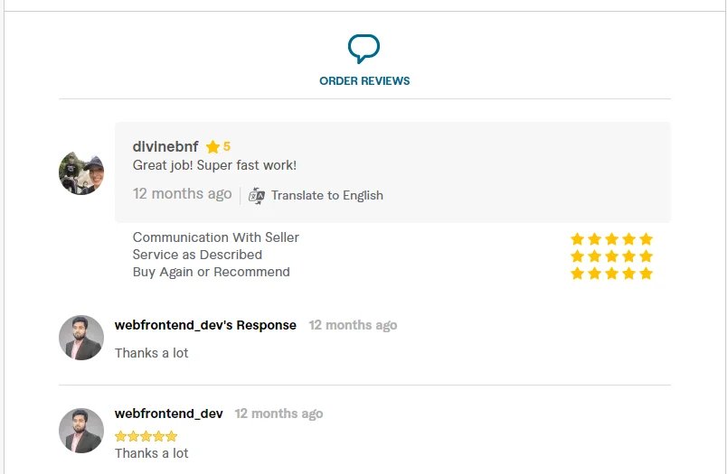
Task: Click the ORDER REVIEWS heading
Action: coord(364,81)
